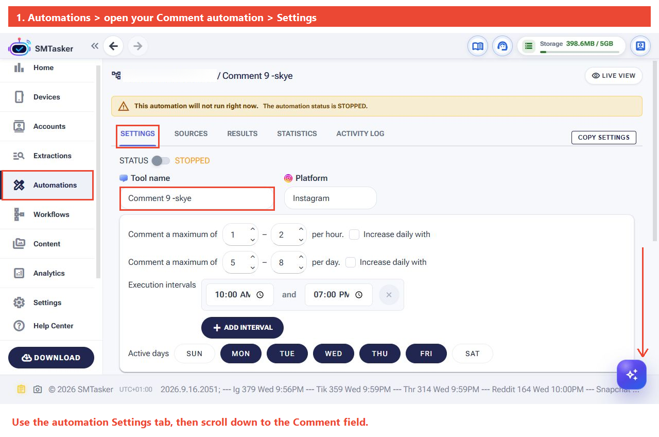Click the COPY SETTINGS button
Screen dimensions: 659x437
pyautogui.click(x=604, y=138)
